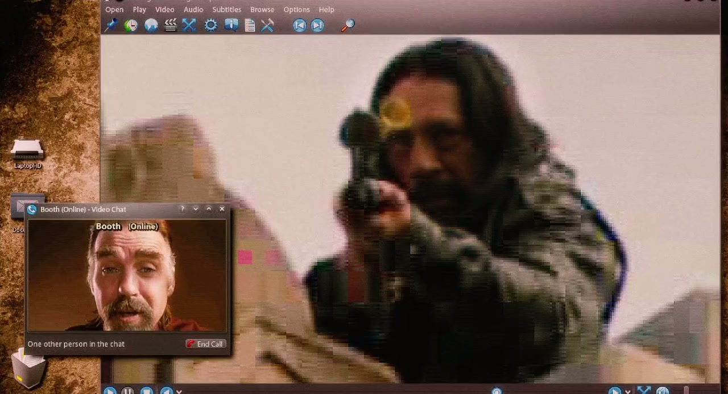Stop playback in bottom control bar

click(147, 391)
